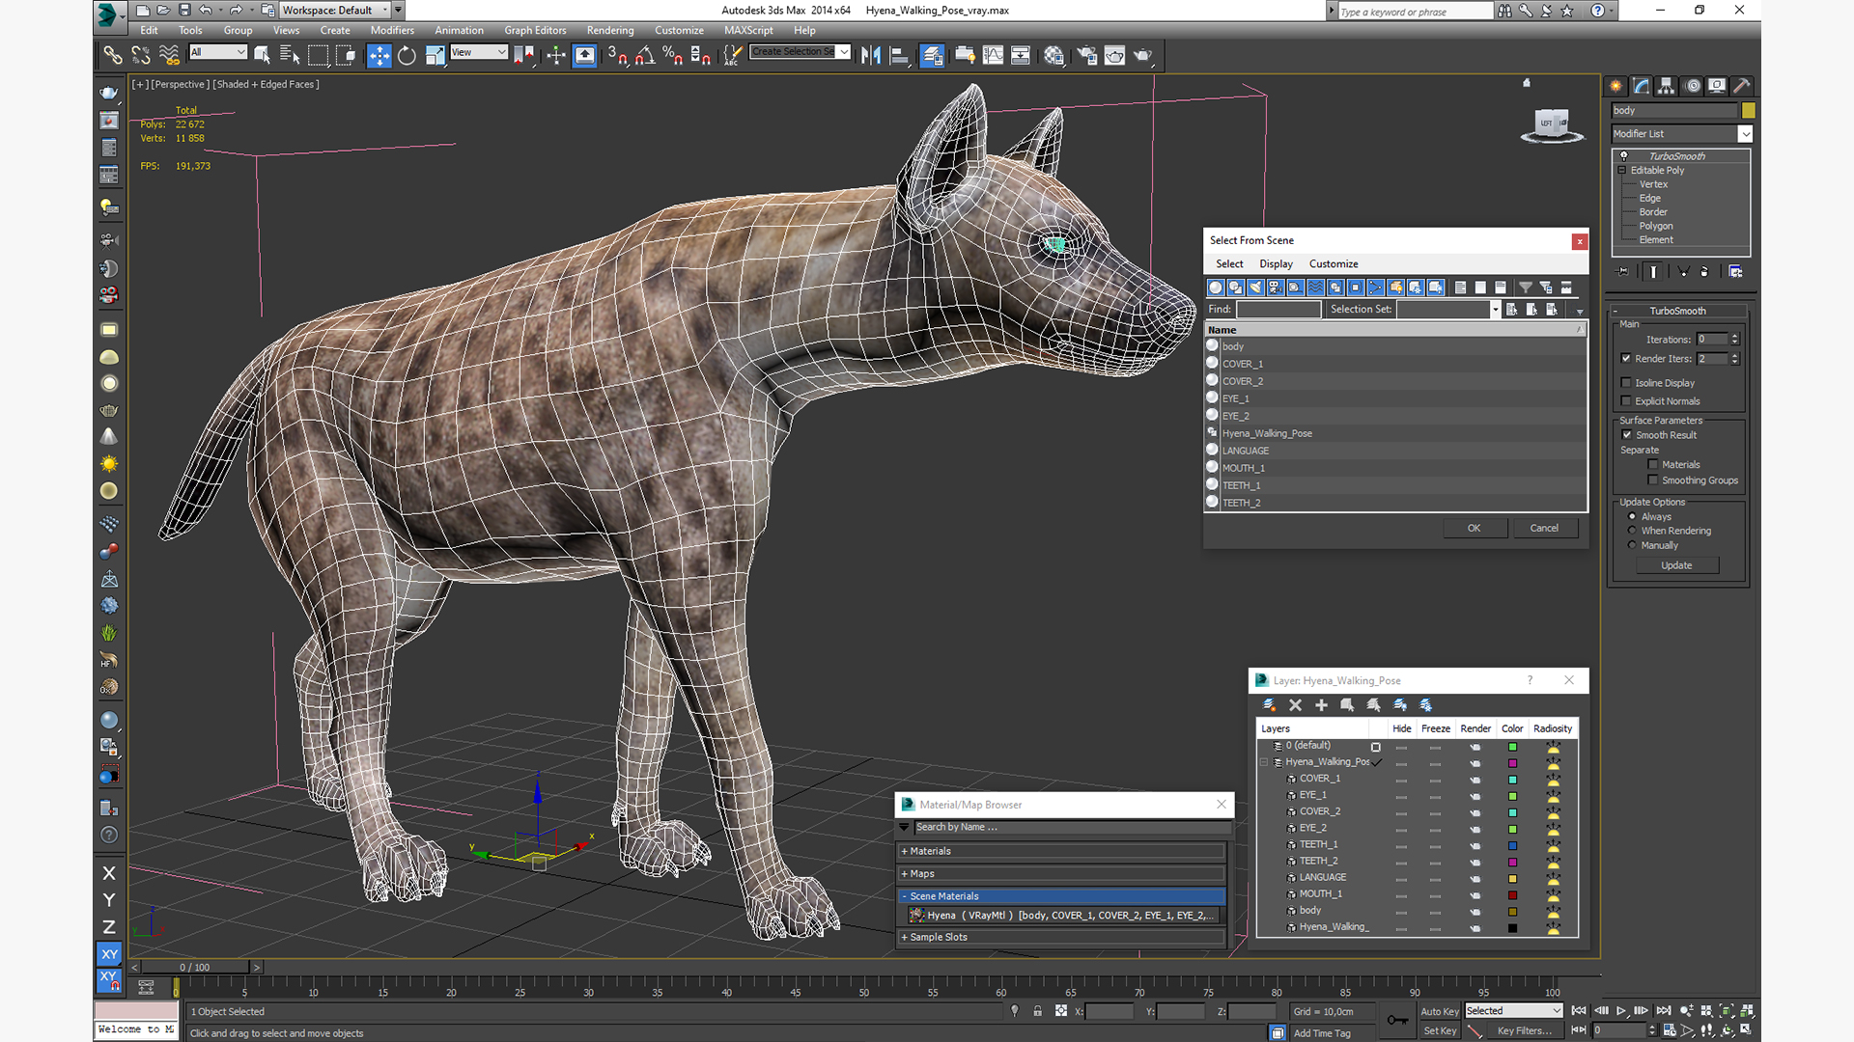Enable Render Iters checkbox

click(x=1626, y=359)
